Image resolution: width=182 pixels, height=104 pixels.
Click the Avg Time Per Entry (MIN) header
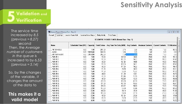click(x=116, y=45)
